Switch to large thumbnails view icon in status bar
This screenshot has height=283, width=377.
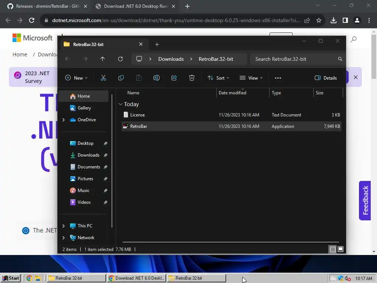[x=341, y=249]
